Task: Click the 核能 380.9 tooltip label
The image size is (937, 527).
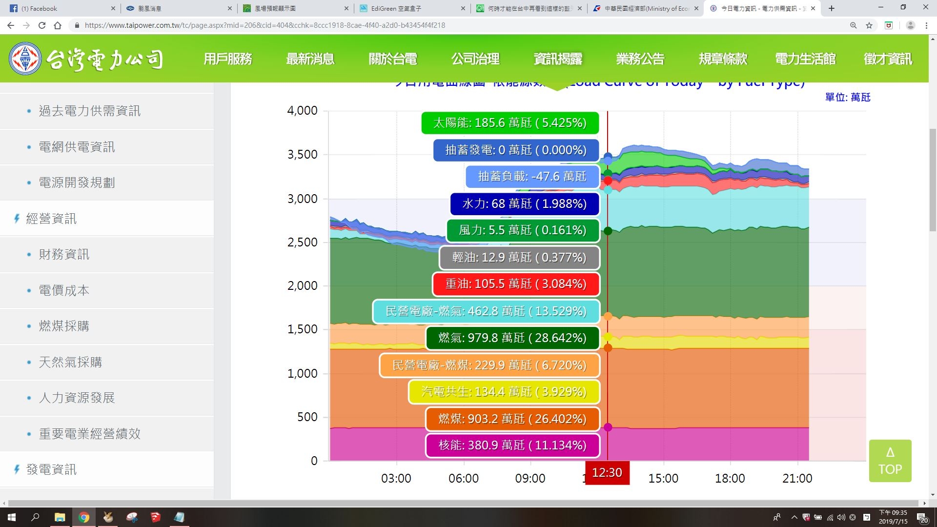Action: tap(512, 445)
